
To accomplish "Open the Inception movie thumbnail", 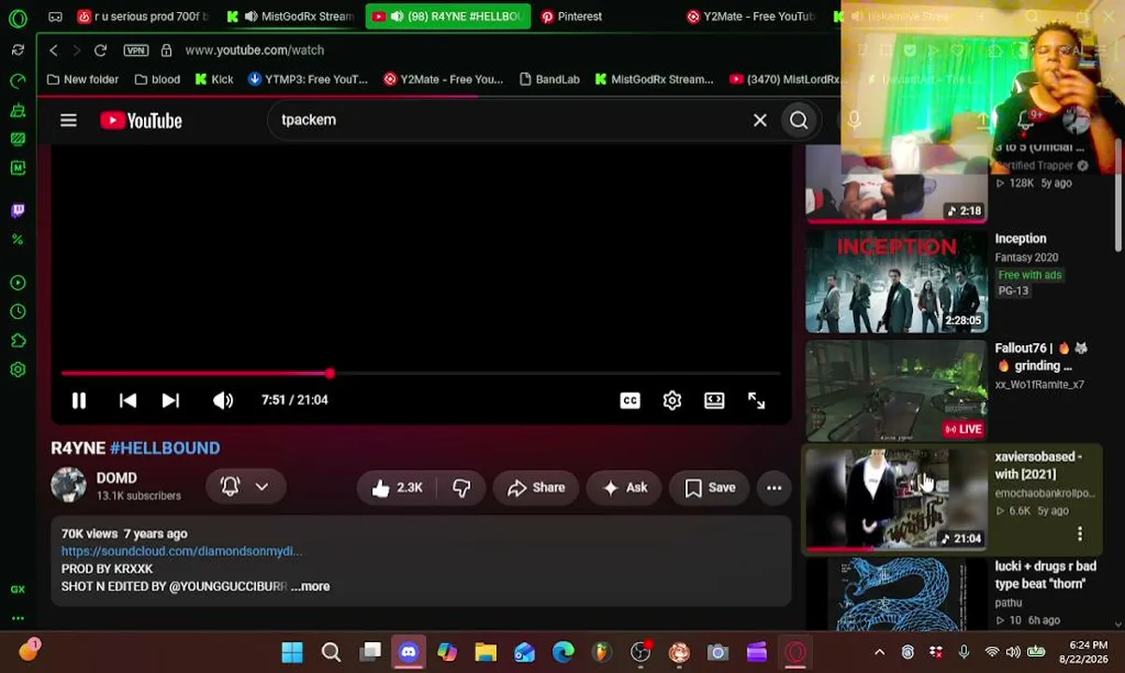I will click(896, 281).
